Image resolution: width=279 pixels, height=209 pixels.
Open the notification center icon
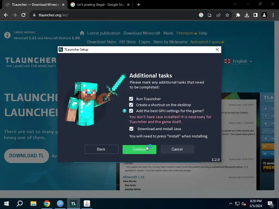(x=270, y=204)
